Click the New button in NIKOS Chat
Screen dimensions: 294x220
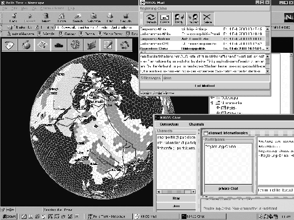point(176,198)
